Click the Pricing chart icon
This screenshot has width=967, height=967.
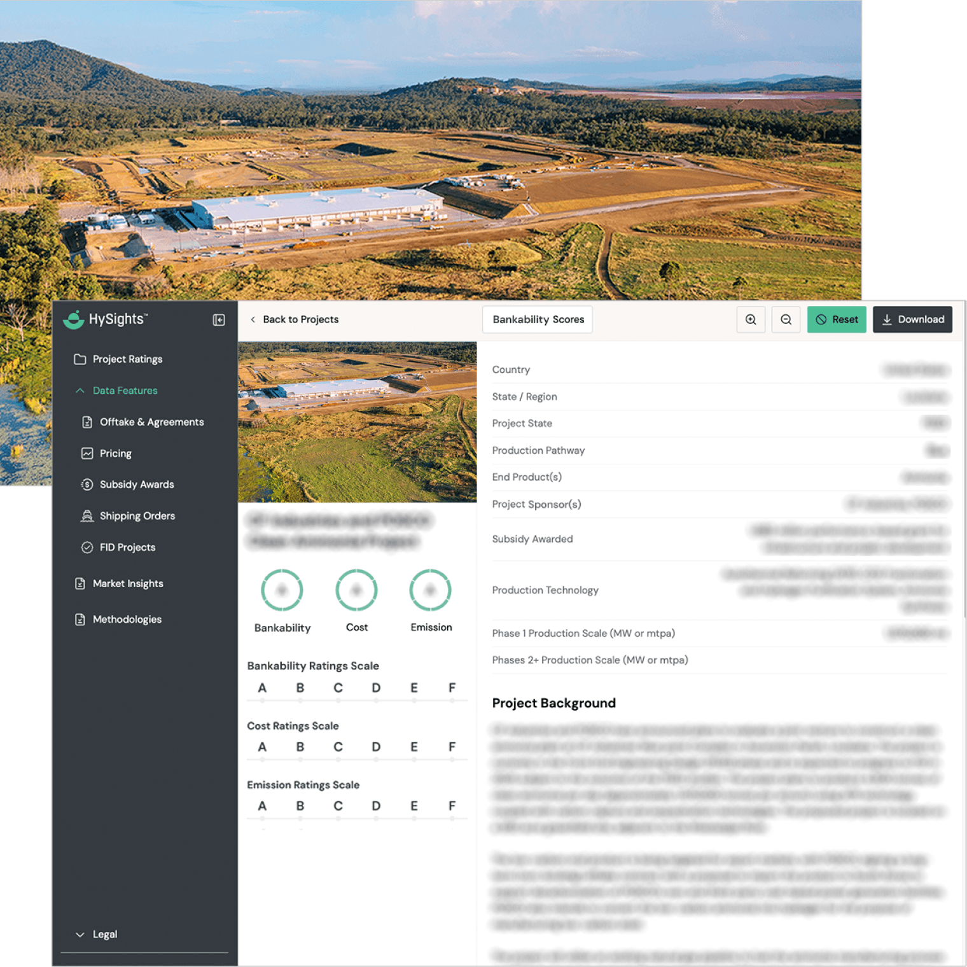pyautogui.click(x=87, y=453)
